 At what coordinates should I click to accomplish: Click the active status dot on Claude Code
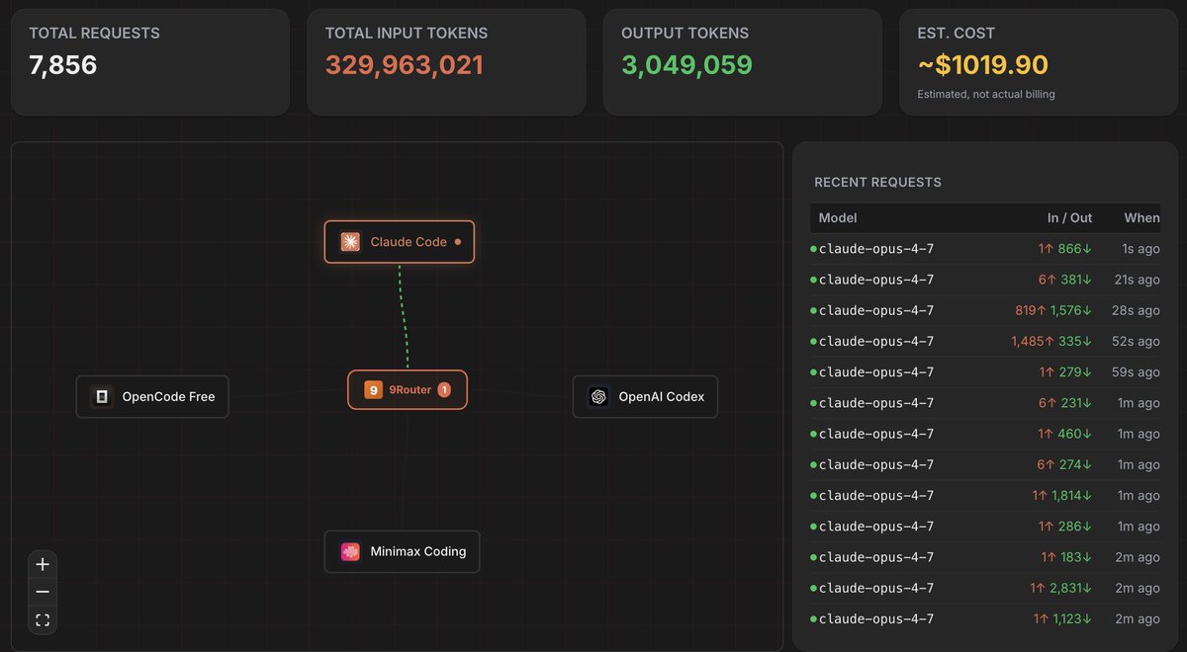click(458, 242)
